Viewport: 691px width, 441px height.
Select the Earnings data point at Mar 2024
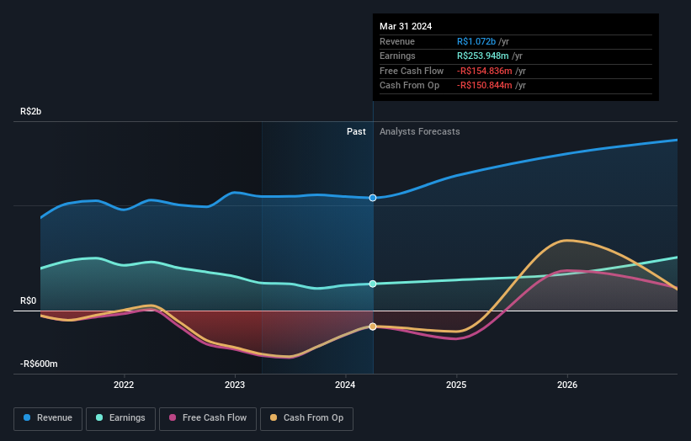tap(373, 284)
